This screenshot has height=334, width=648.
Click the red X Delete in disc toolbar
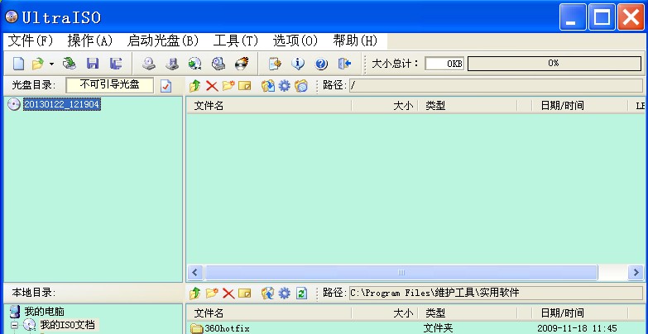pyautogui.click(x=212, y=86)
